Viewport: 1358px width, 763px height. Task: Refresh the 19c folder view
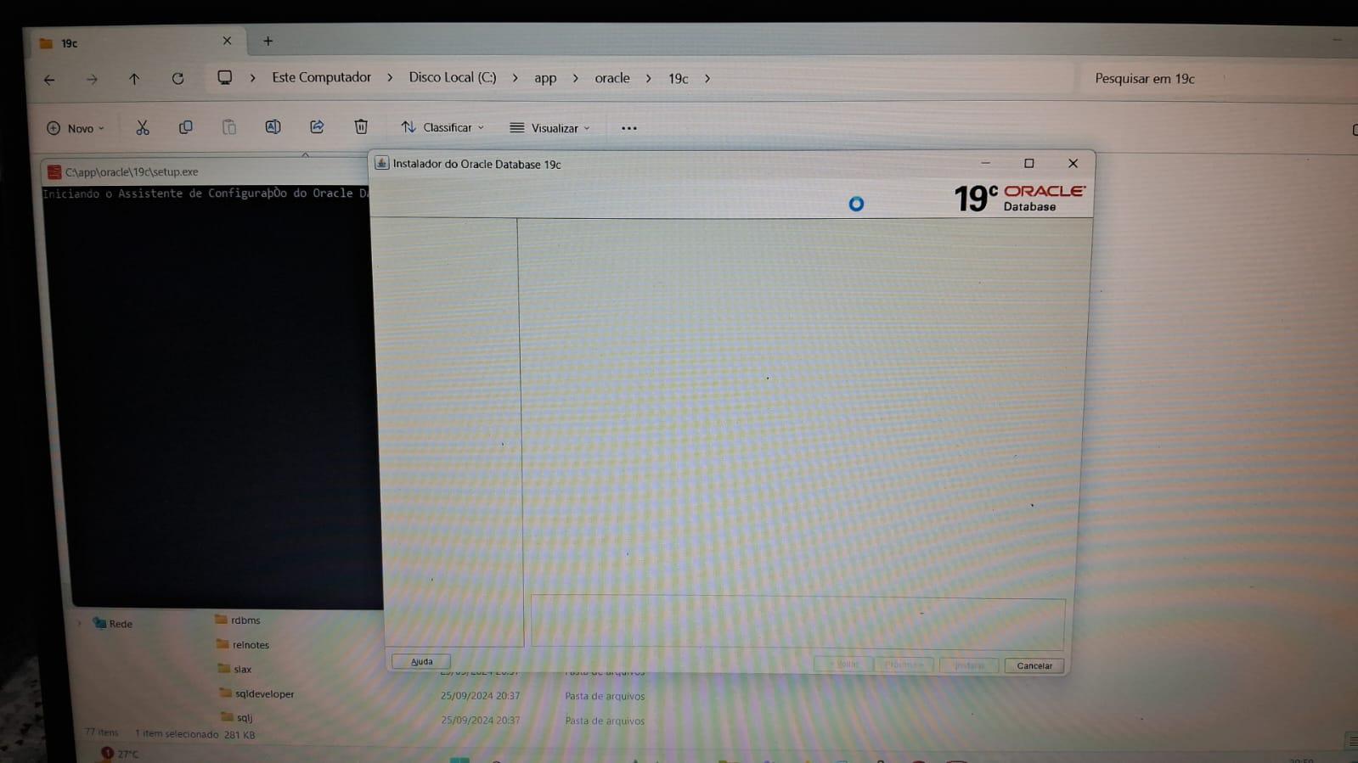tap(177, 79)
